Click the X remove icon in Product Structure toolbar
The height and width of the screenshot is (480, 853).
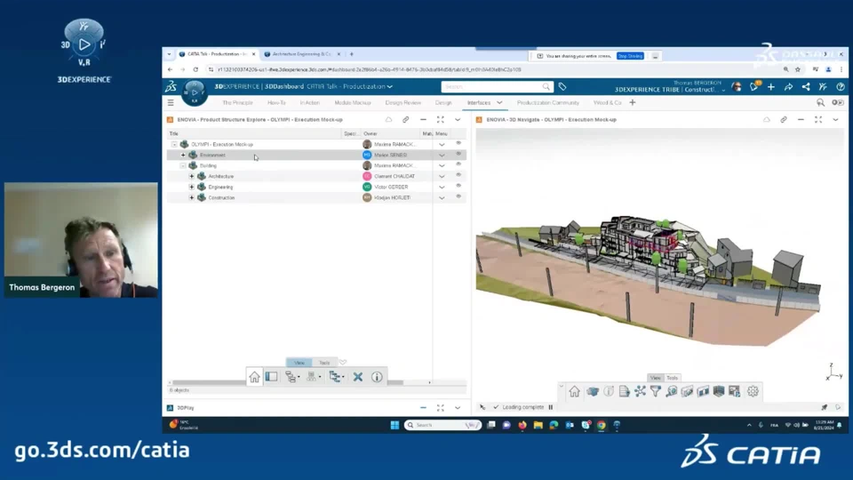pyautogui.click(x=358, y=377)
